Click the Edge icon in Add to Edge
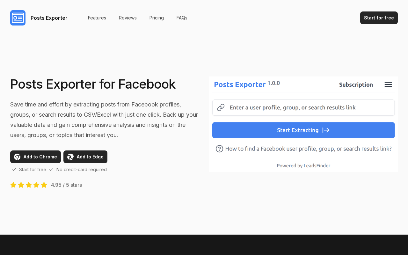The image size is (408, 255). (x=70, y=157)
